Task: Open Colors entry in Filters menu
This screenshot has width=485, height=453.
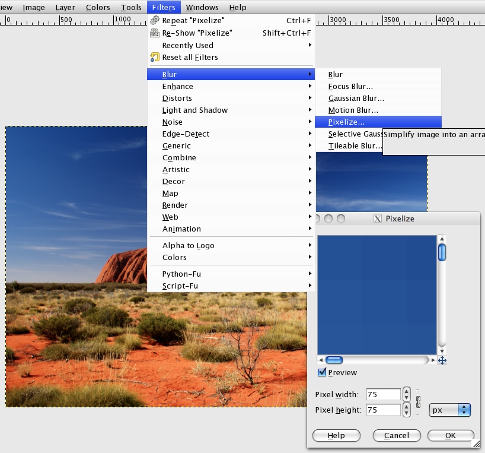Action: 231,257
